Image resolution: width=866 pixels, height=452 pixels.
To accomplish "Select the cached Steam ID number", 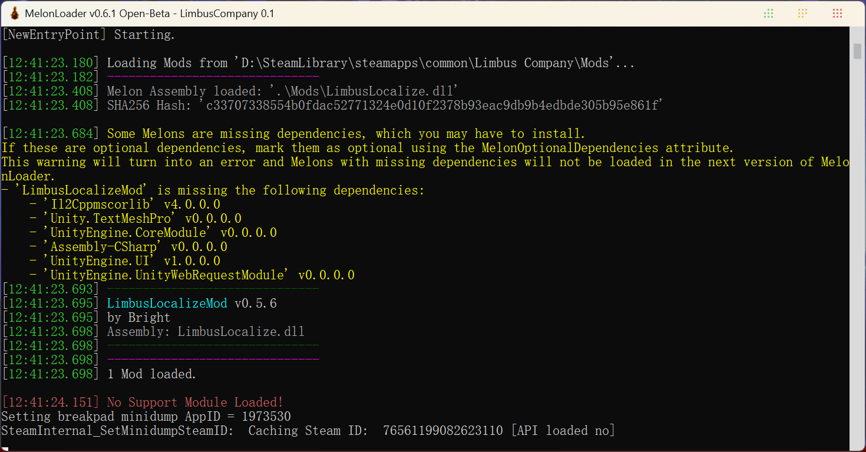I will coord(442,430).
